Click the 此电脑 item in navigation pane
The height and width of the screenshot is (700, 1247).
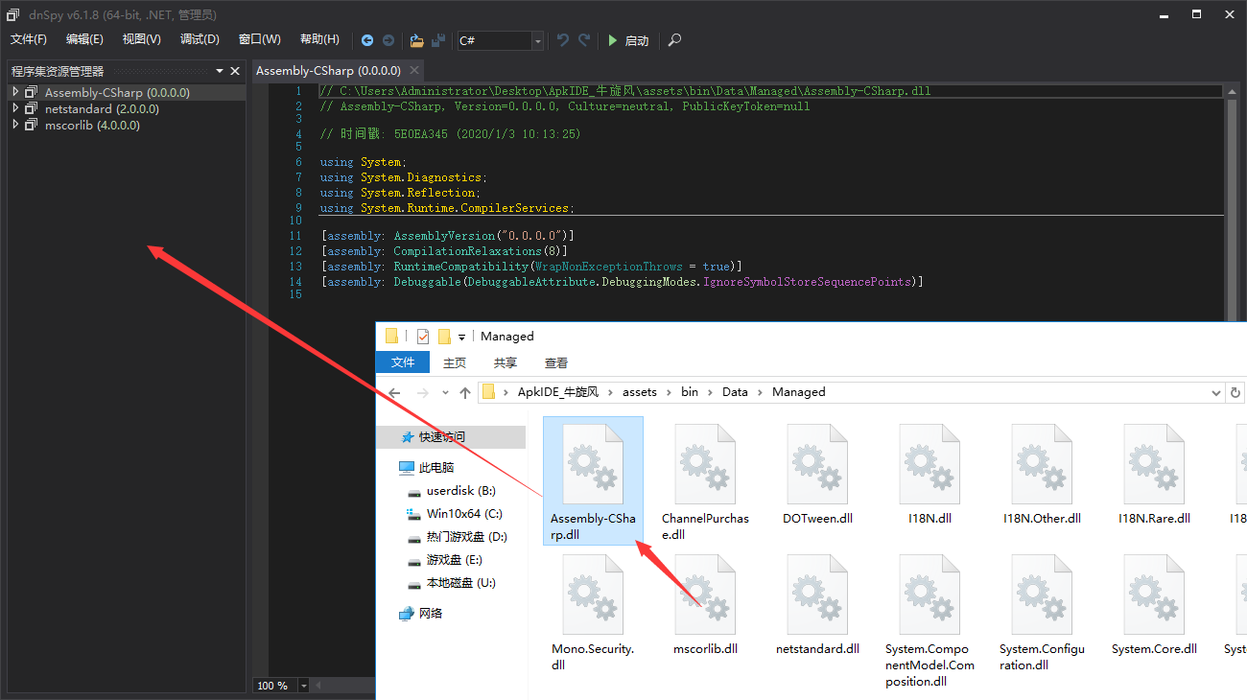(436, 468)
